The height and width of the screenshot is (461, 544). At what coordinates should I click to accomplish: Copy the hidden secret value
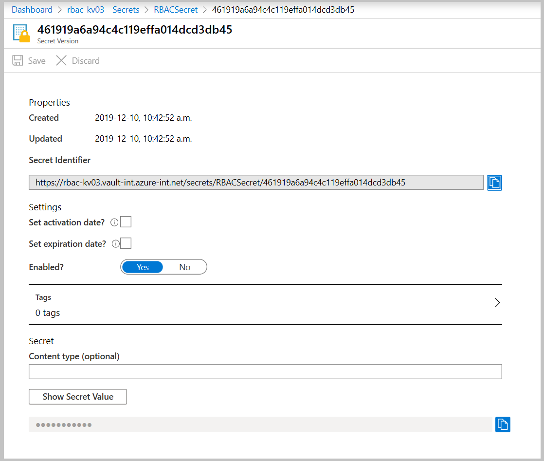point(503,424)
